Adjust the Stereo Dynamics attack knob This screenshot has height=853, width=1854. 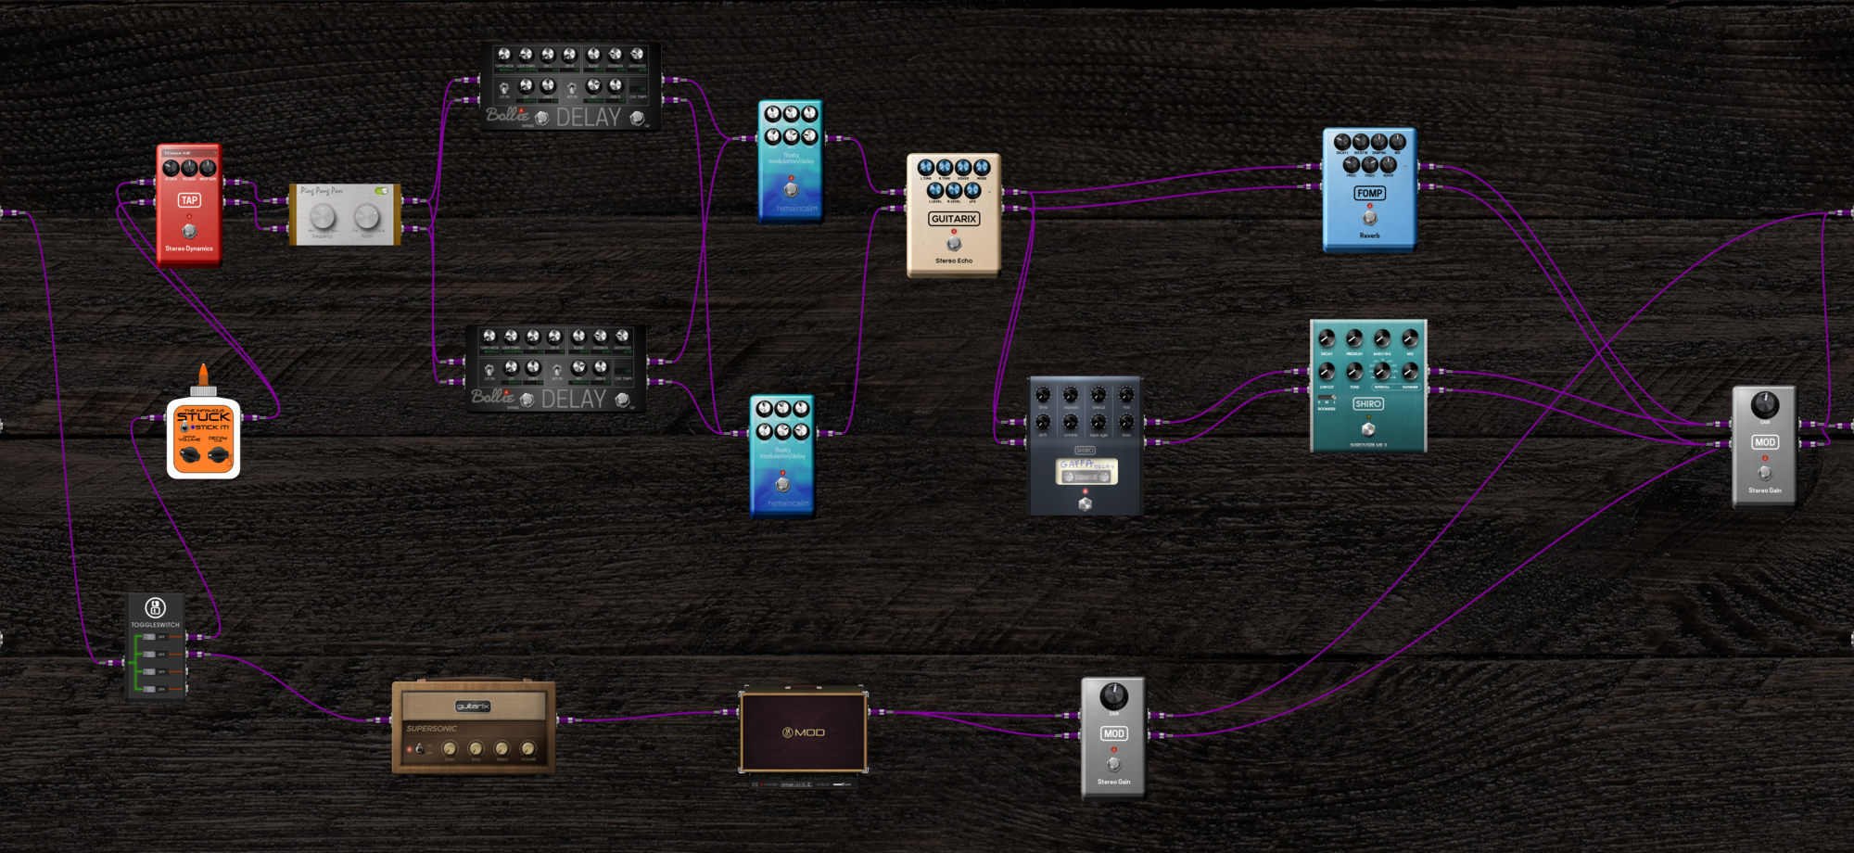171,168
